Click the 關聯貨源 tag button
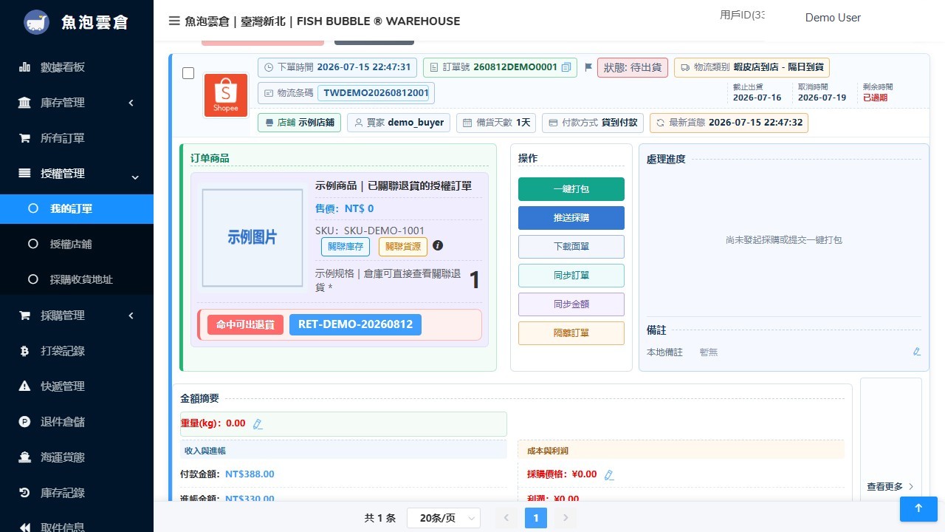The height and width of the screenshot is (532, 945). [403, 247]
